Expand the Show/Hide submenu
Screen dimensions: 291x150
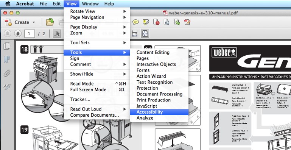click(97, 74)
